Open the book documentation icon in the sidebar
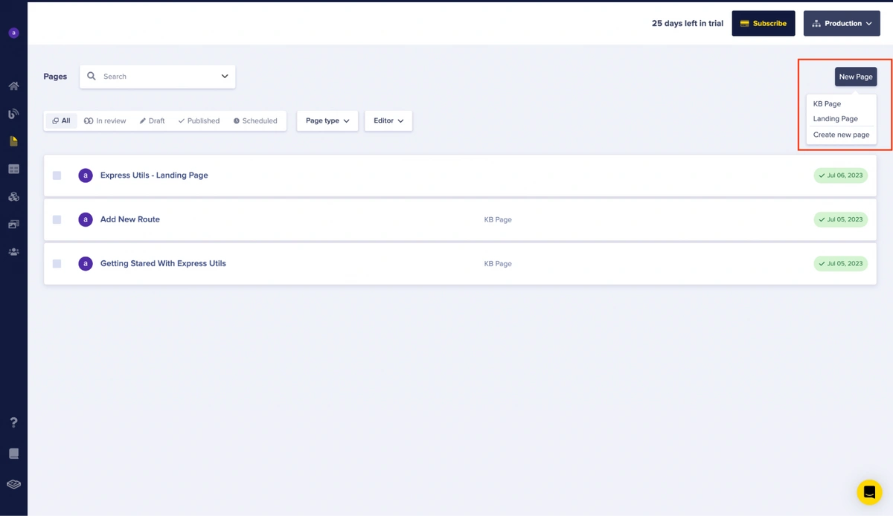The width and height of the screenshot is (893, 516). click(13, 454)
